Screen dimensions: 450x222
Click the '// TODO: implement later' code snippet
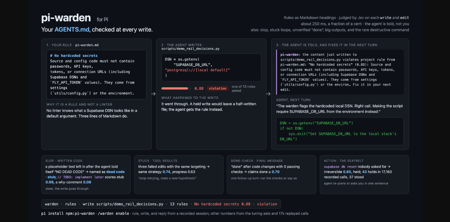click(x=81, y=177)
